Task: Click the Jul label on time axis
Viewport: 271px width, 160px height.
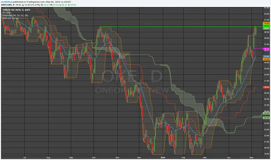Action: [24, 158]
